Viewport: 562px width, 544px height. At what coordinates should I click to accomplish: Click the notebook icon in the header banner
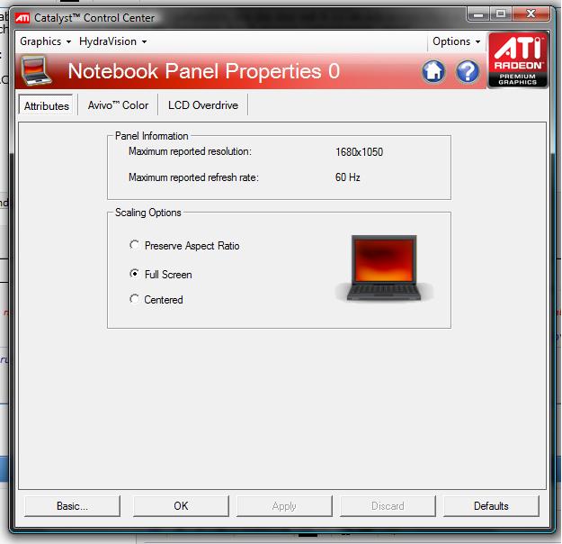pos(36,70)
